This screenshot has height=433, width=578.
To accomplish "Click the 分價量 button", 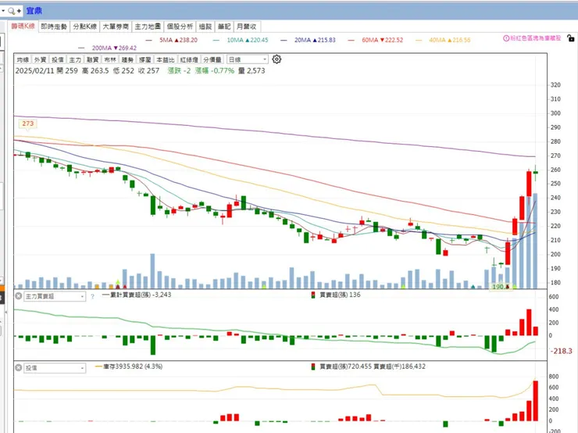I will (x=212, y=59).
